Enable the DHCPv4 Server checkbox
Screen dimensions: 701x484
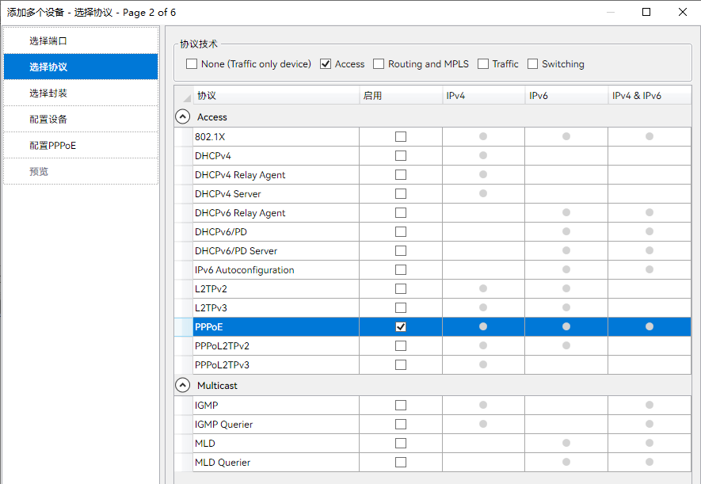[401, 194]
